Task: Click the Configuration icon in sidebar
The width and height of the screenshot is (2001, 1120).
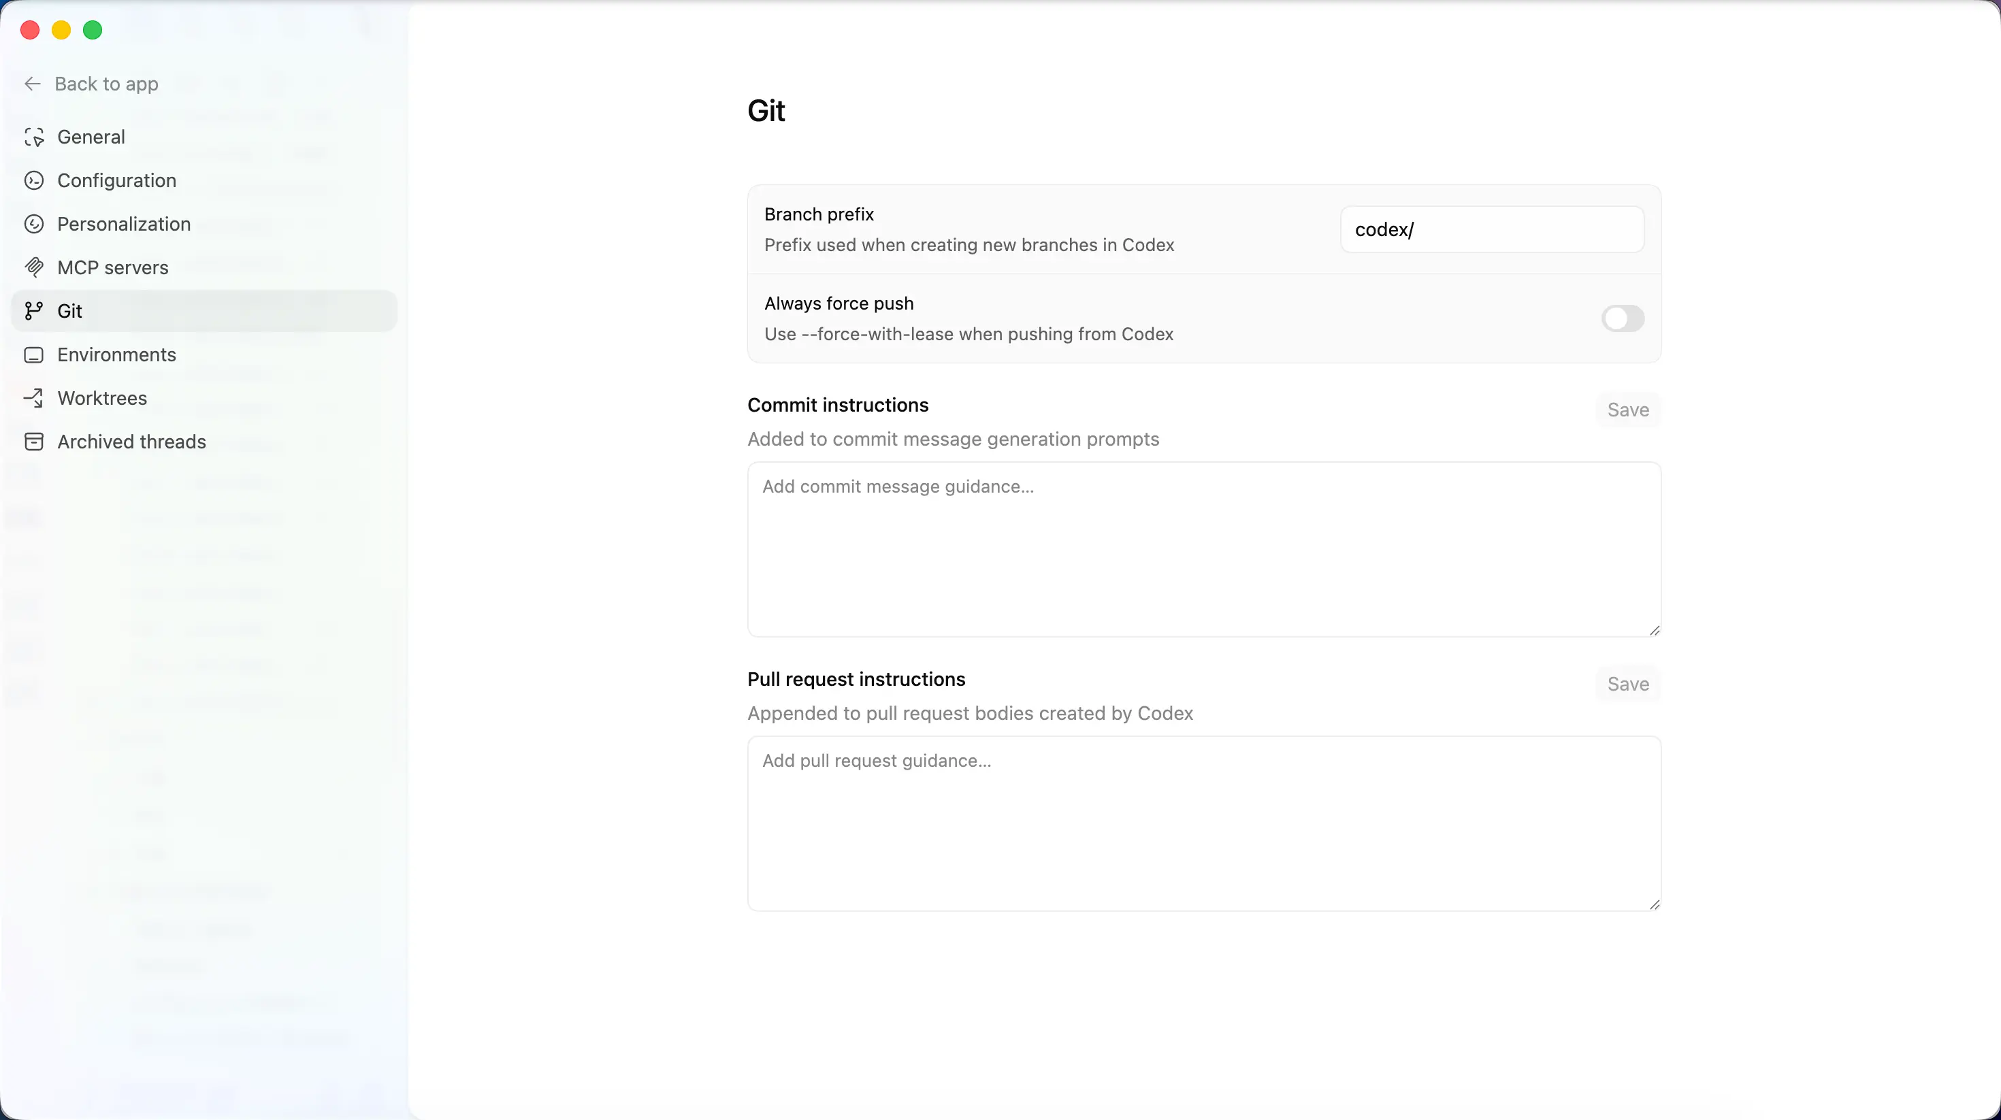Action: click(33, 181)
